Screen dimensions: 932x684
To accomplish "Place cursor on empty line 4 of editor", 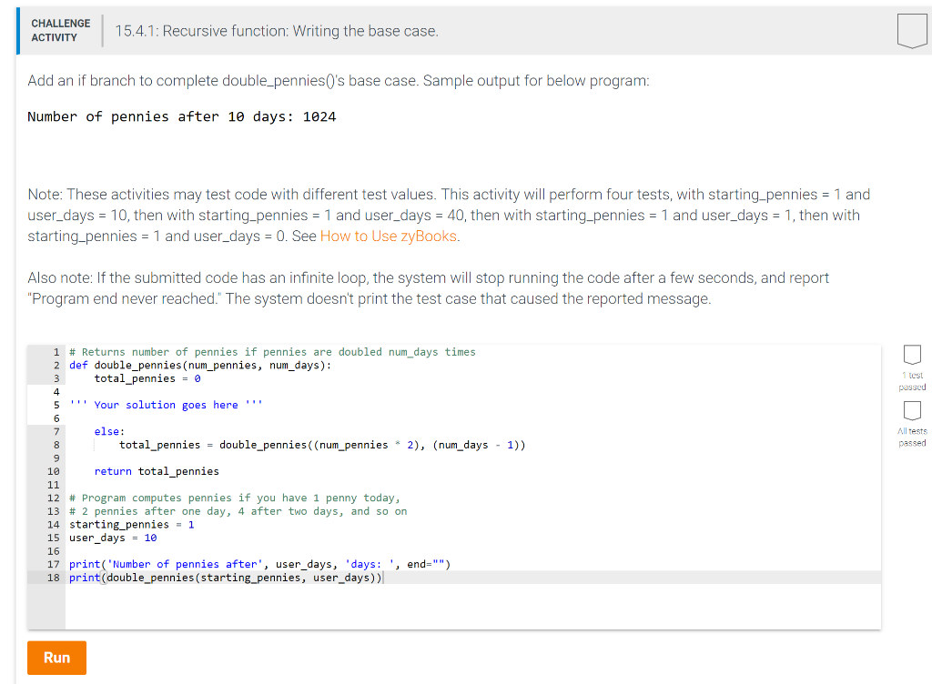I will (472, 392).
